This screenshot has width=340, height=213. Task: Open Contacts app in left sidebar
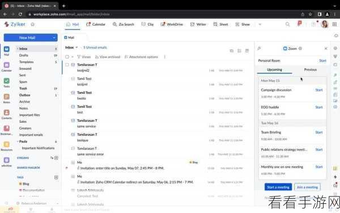[6, 114]
